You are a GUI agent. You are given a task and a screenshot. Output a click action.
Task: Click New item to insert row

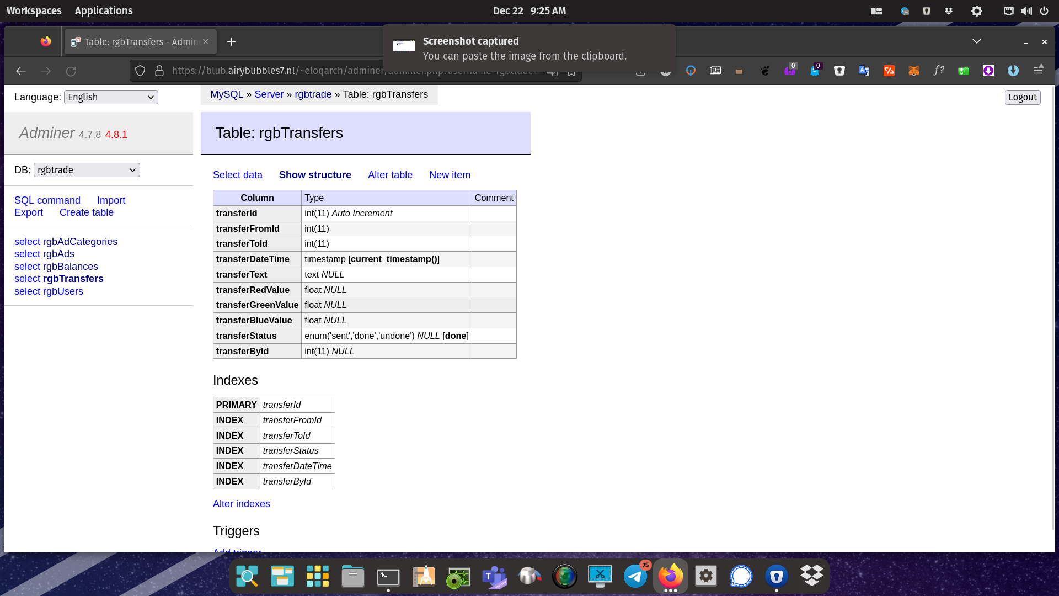pos(450,175)
